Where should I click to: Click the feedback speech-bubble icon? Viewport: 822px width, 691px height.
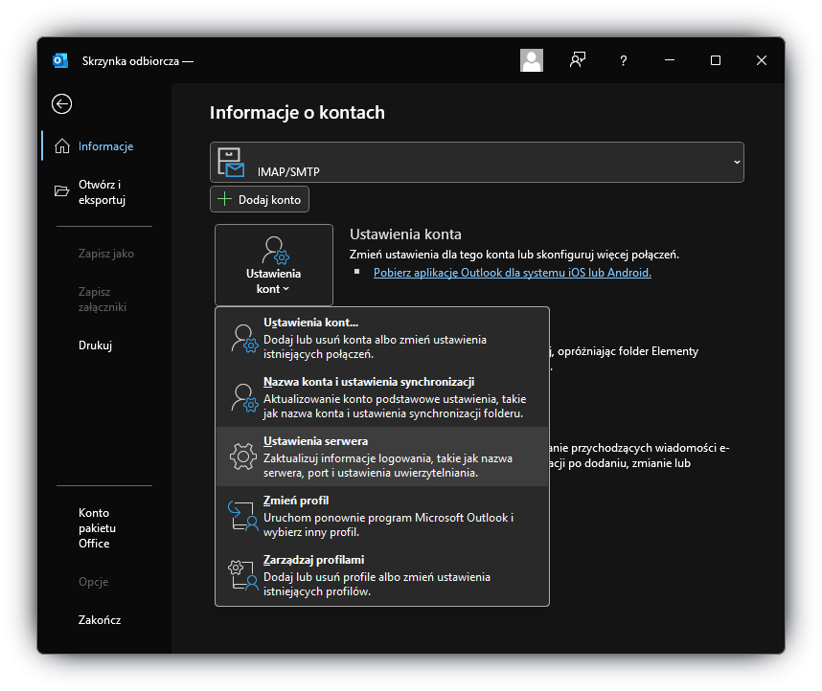[577, 59]
